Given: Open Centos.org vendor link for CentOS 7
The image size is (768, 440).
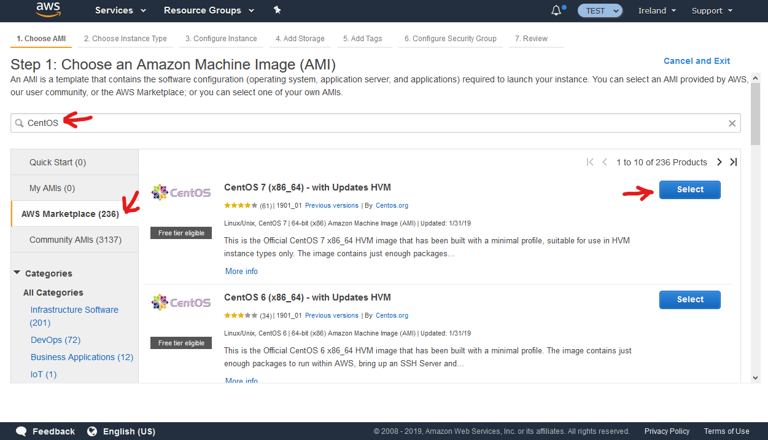Looking at the screenshot, I should click(392, 205).
